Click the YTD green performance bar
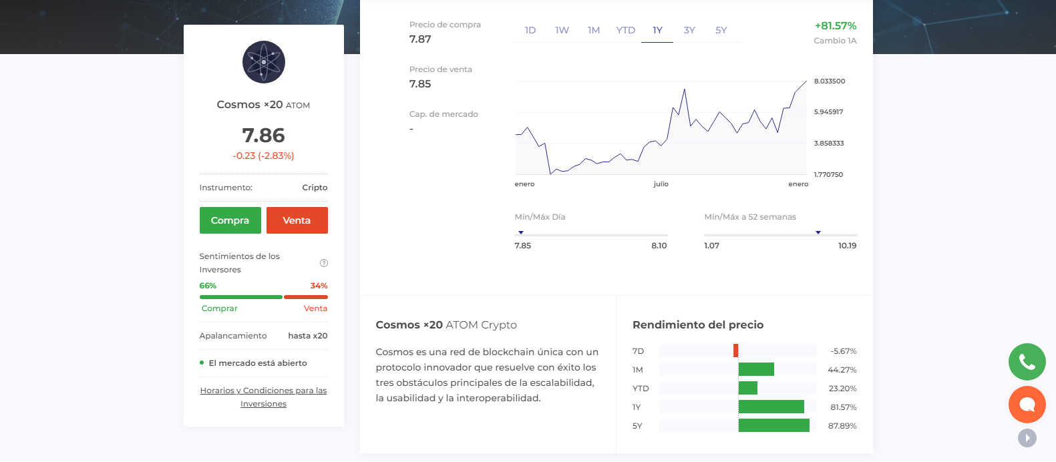Image resolution: width=1056 pixels, height=462 pixels. pos(748,388)
